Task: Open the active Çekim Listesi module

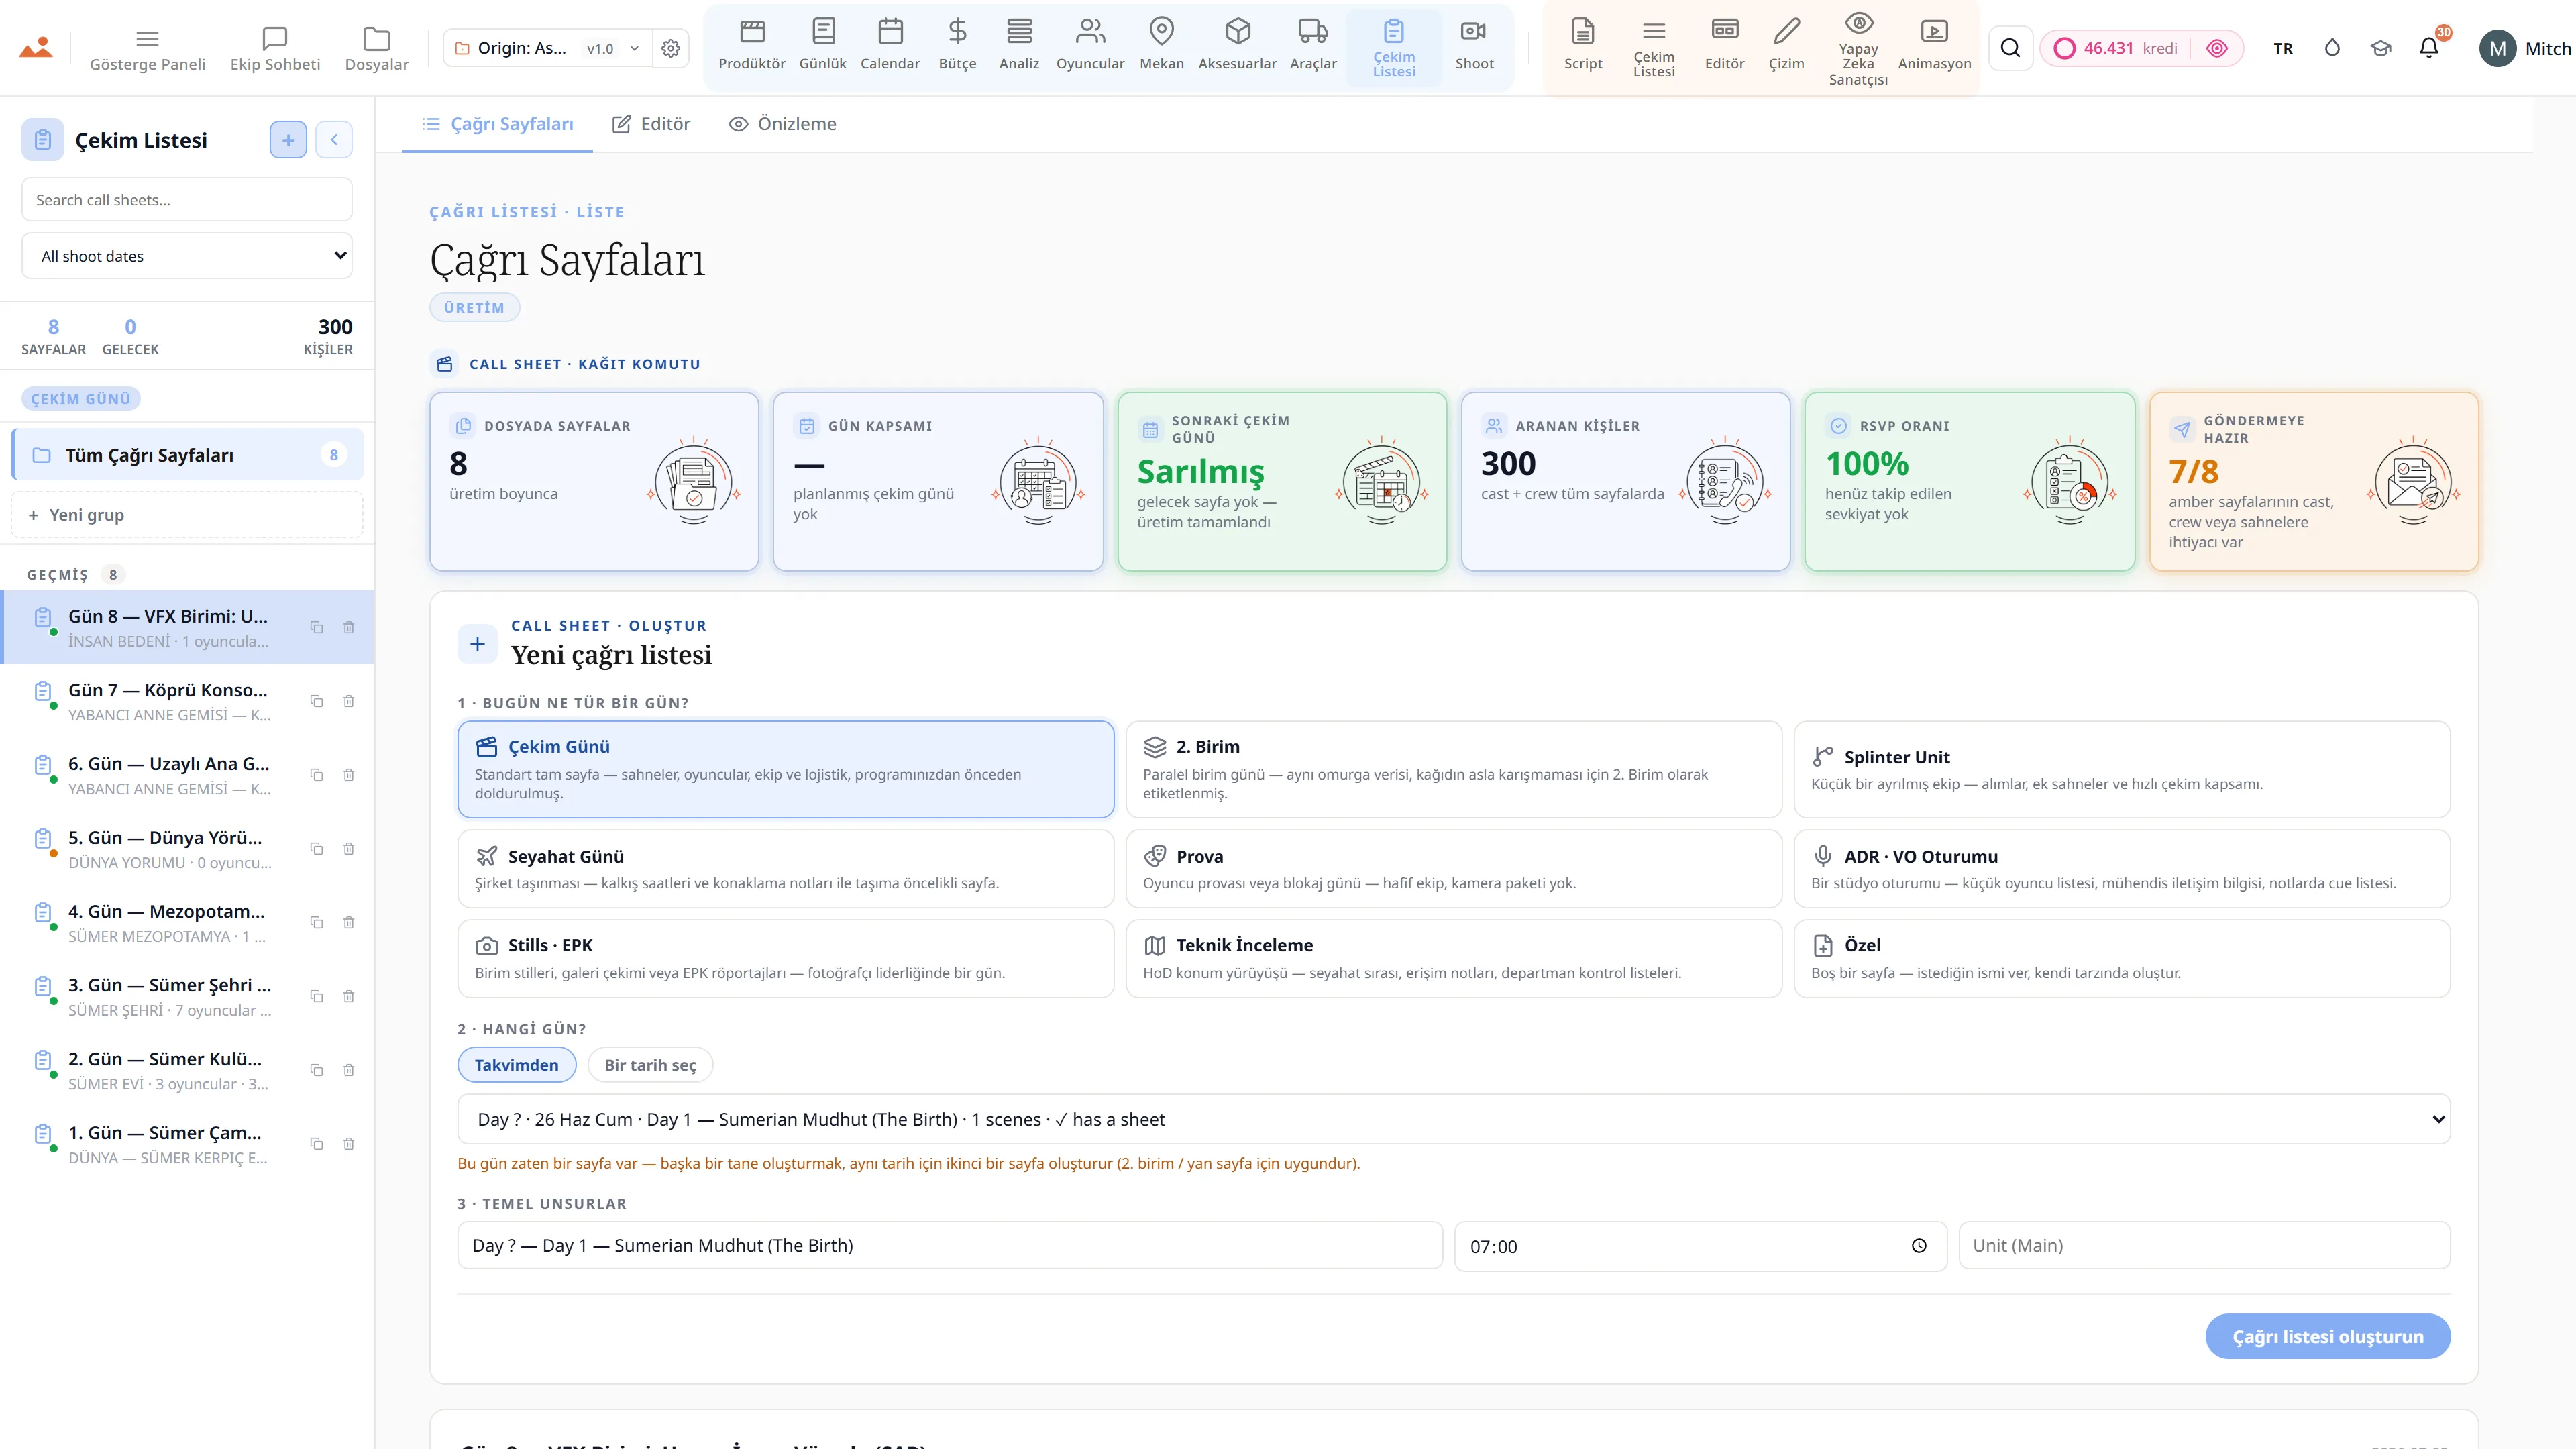Action: pos(1394,48)
